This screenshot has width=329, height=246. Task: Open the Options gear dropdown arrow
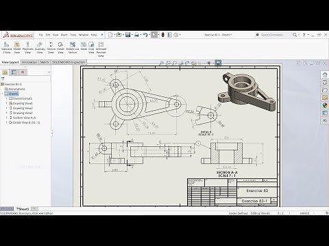click(180, 35)
